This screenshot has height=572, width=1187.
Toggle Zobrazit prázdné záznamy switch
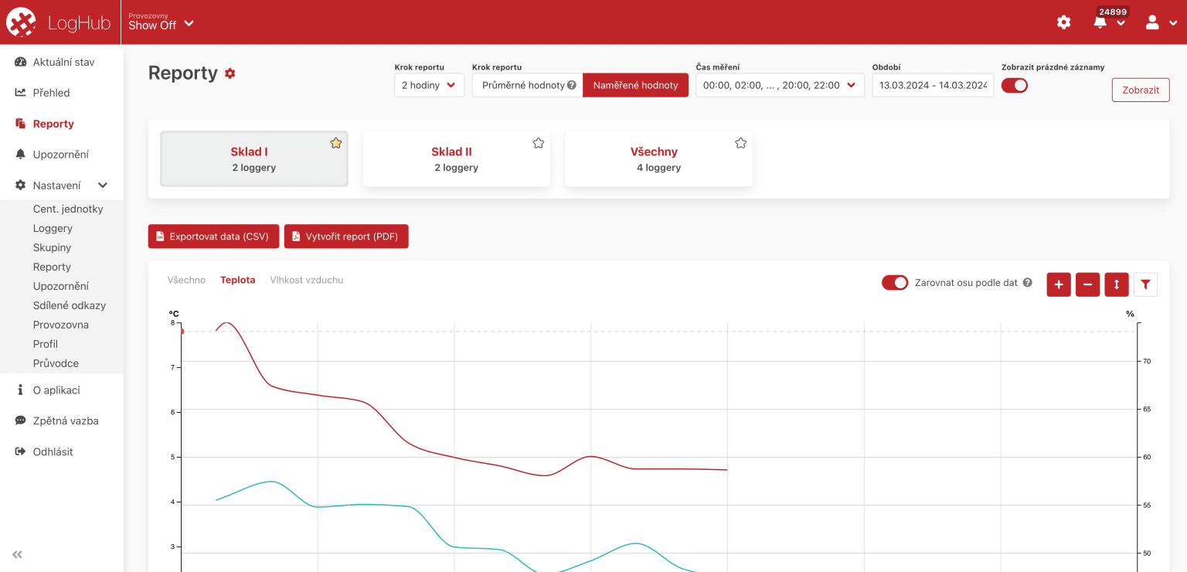click(x=1014, y=86)
